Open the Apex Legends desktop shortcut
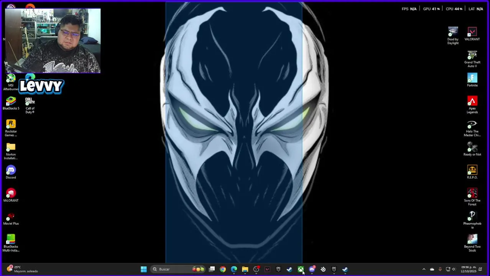This screenshot has width=490, height=276. 472,105
